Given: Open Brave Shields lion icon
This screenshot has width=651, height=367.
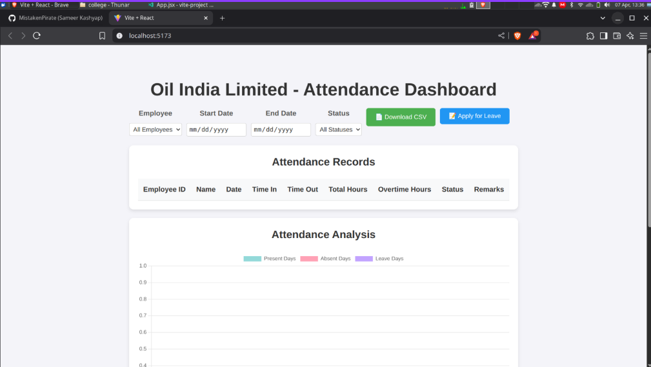Looking at the screenshot, I should [517, 35].
